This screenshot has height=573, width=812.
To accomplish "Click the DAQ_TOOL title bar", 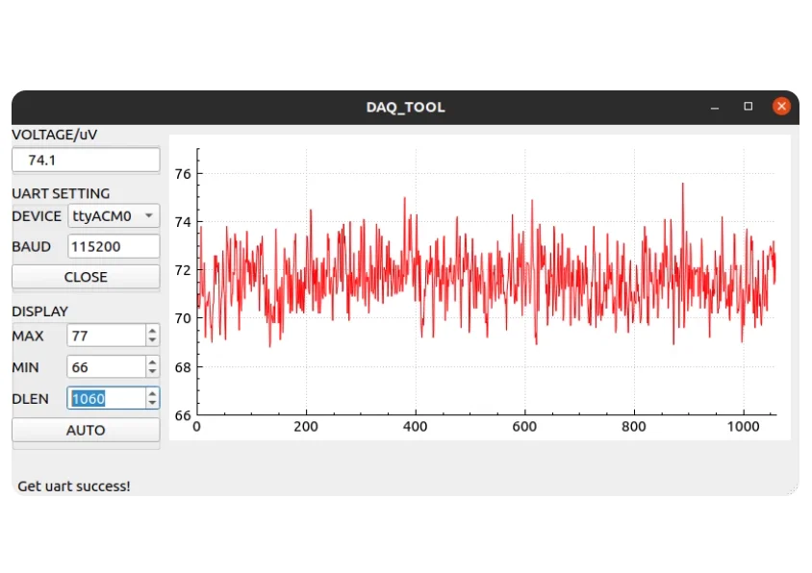I will tap(405, 107).
